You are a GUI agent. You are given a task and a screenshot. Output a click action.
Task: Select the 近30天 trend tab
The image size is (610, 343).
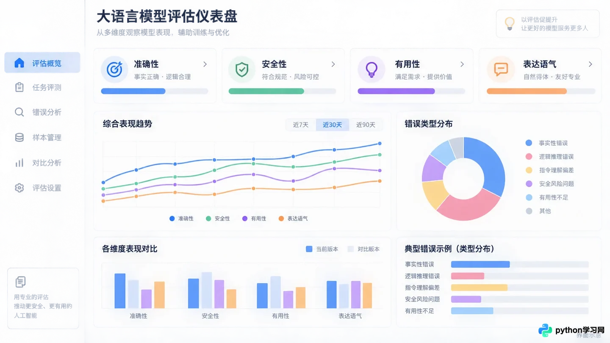coord(332,124)
